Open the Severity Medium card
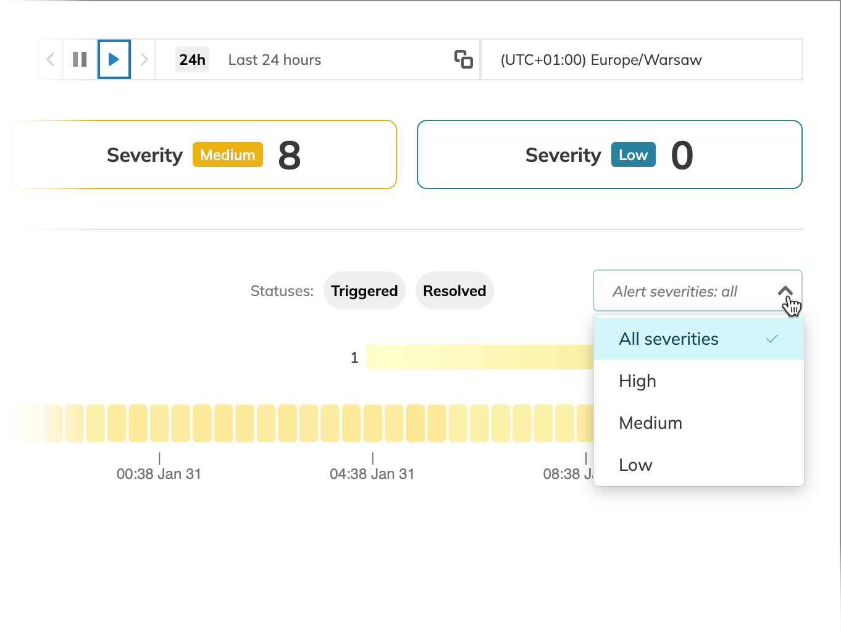 coord(204,154)
